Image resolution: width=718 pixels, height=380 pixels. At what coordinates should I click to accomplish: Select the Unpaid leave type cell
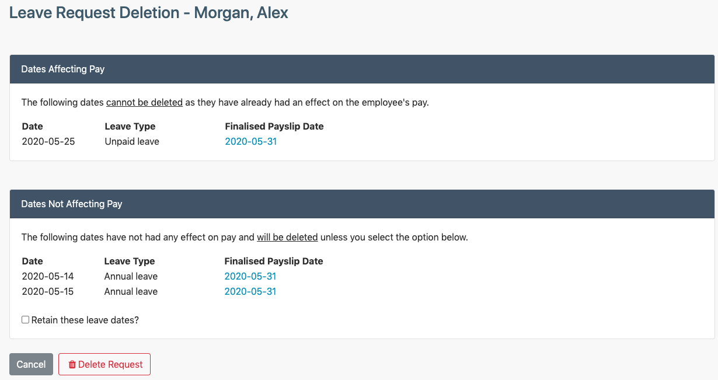132,141
